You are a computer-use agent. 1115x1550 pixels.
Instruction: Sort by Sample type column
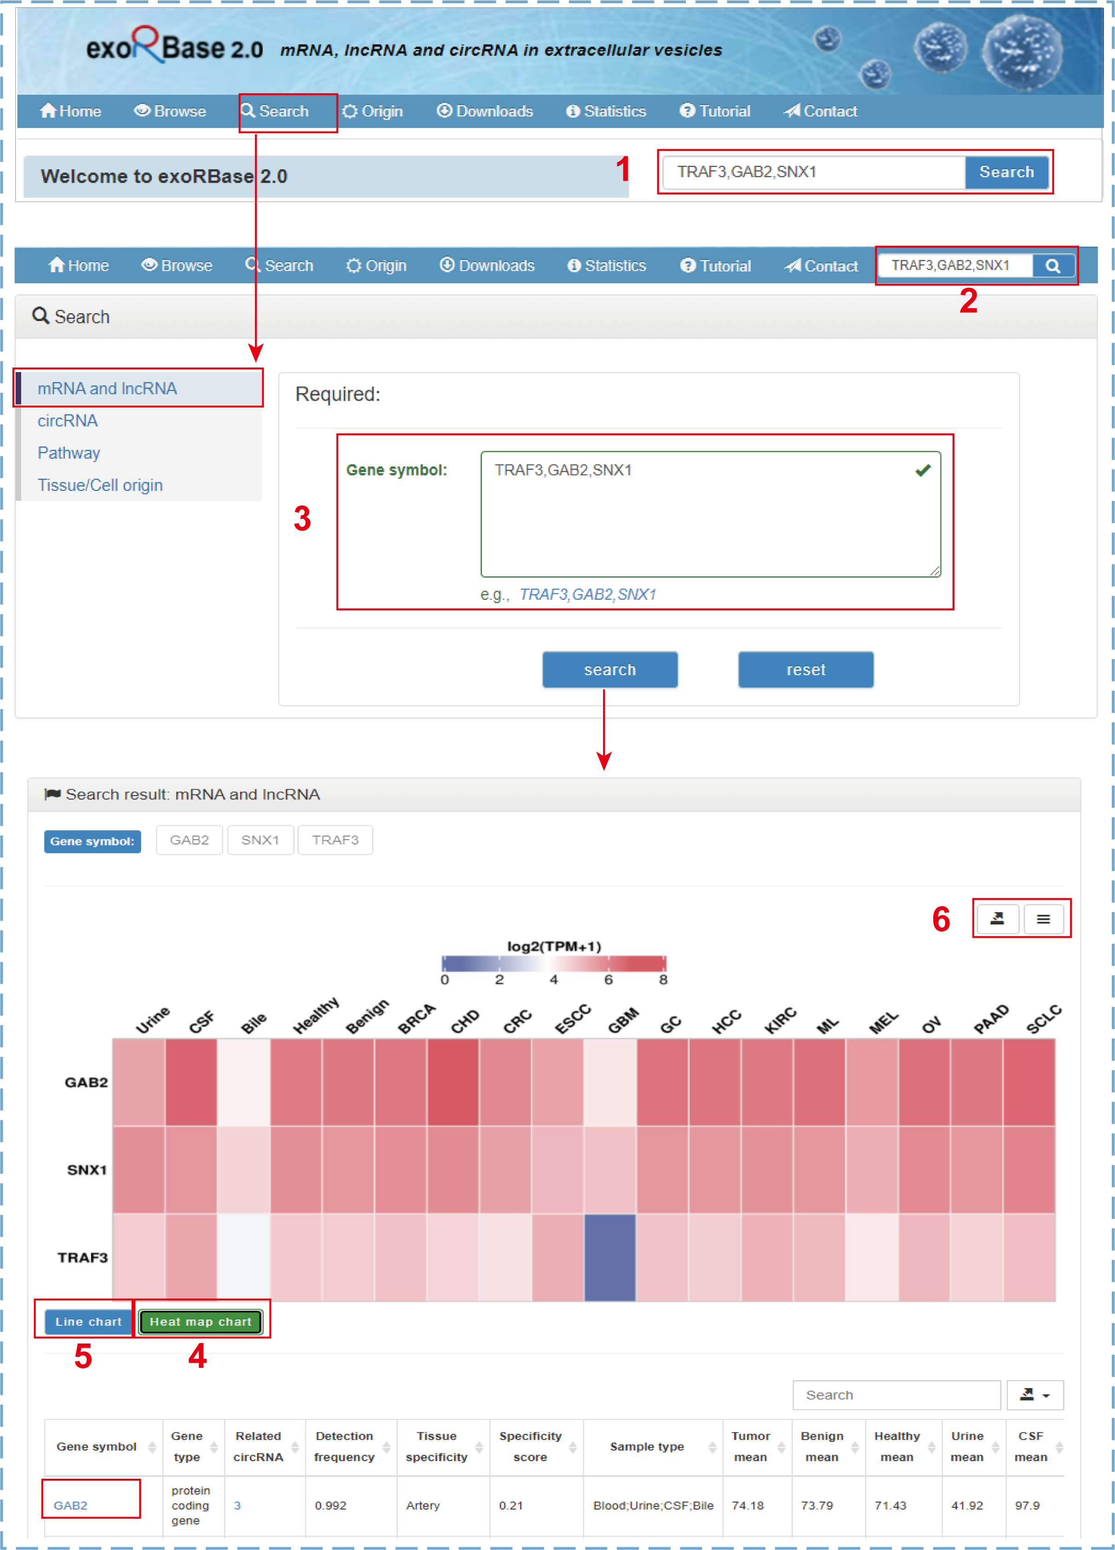pyautogui.click(x=653, y=1446)
